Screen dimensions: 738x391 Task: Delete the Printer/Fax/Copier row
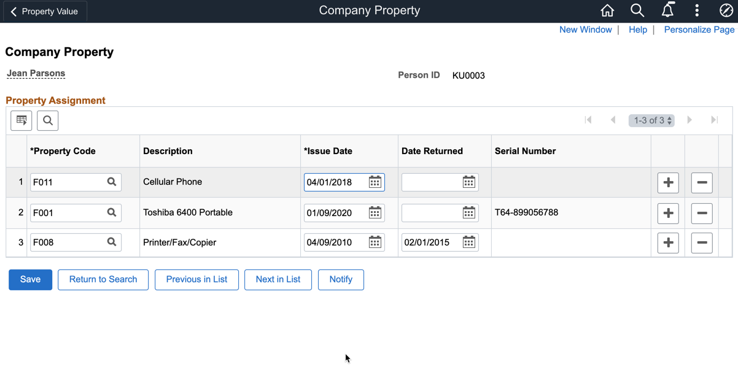click(x=702, y=242)
